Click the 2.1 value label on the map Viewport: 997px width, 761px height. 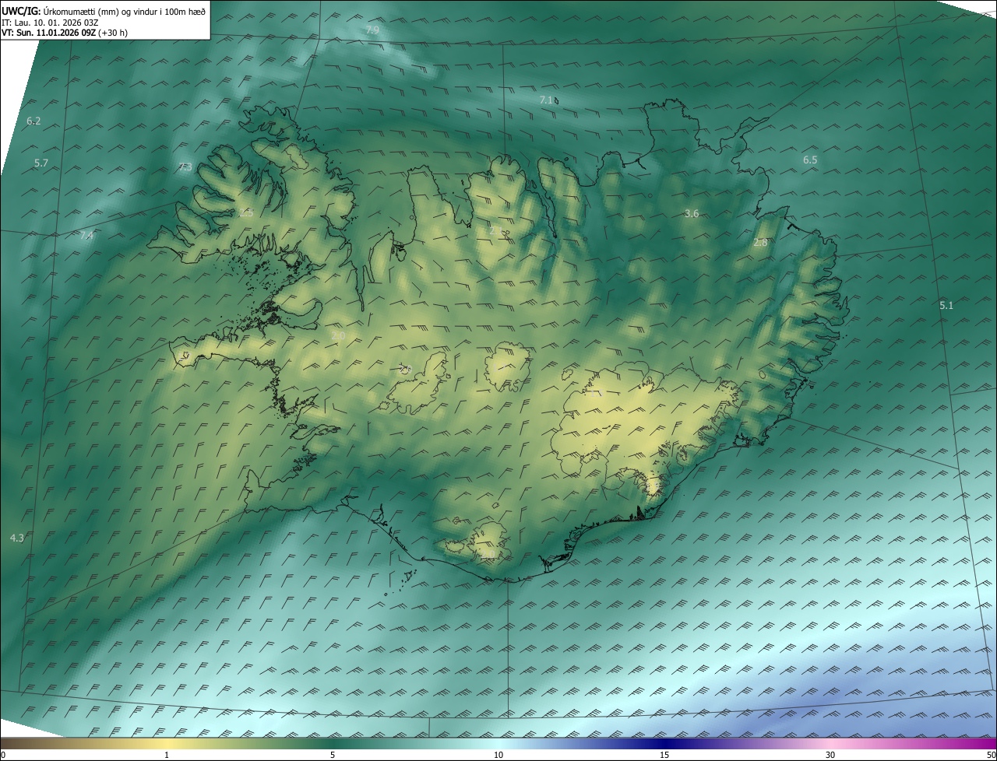496,230
